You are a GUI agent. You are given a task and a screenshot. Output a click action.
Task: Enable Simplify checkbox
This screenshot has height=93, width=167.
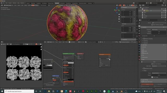click(143, 51)
